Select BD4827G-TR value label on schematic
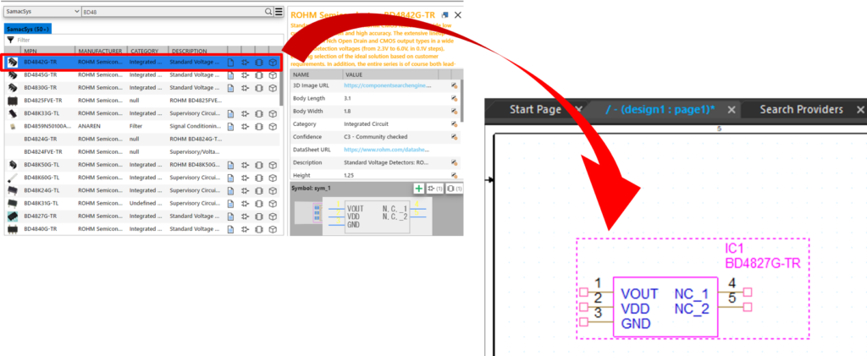This screenshot has width=867, height=356. coord(763,264)
